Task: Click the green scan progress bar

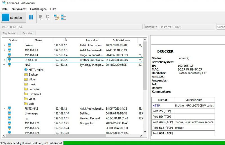Action: 144,143
